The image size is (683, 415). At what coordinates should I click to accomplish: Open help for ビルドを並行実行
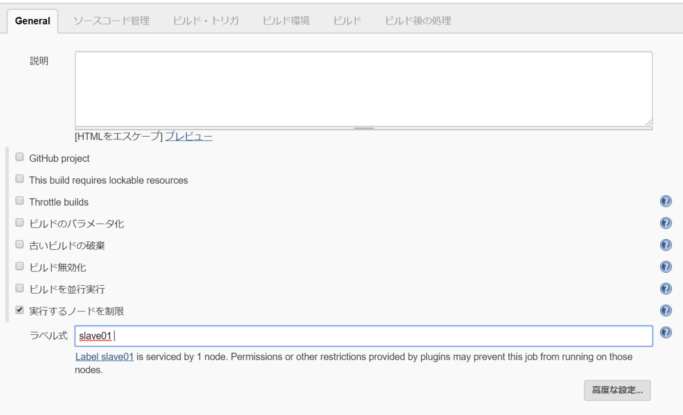(665, 288)
